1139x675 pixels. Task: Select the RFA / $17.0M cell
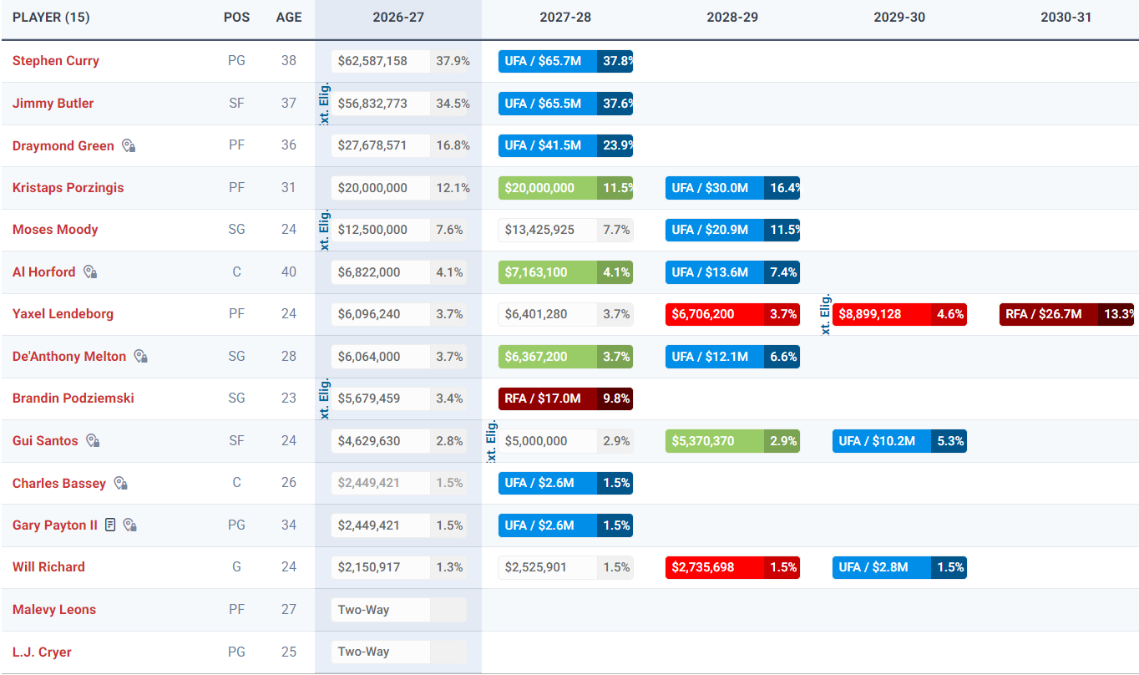coord(565,398)
